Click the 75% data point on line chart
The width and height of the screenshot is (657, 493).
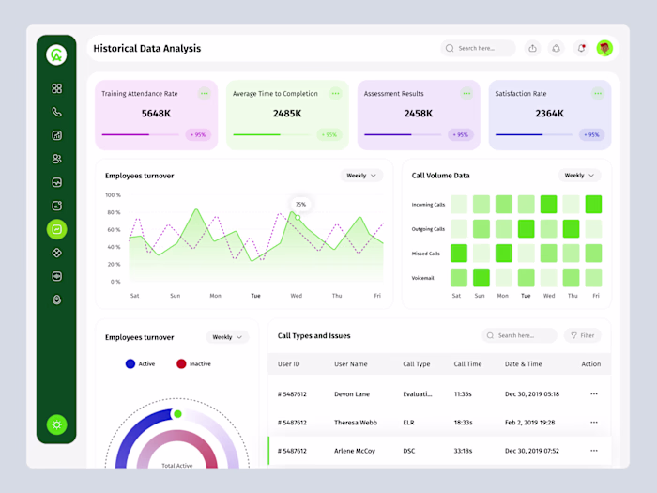[298, 218]
